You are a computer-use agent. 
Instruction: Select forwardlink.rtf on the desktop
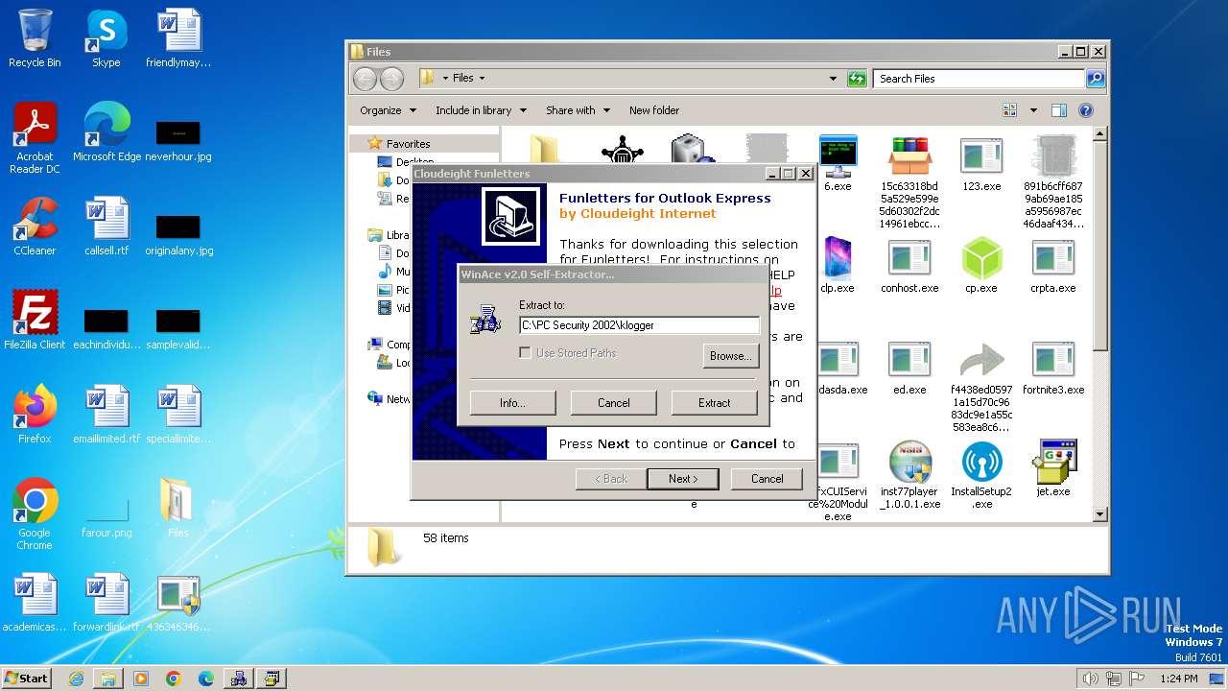click(106, 603)
